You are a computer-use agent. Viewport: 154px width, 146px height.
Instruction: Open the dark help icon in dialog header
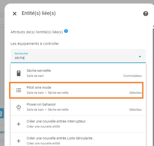(145, 14)
